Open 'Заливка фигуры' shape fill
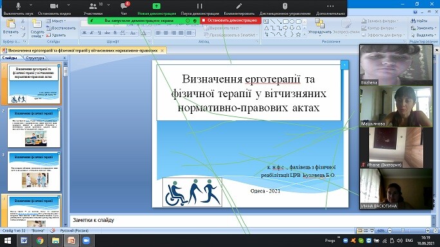 [x=379, y=21]
